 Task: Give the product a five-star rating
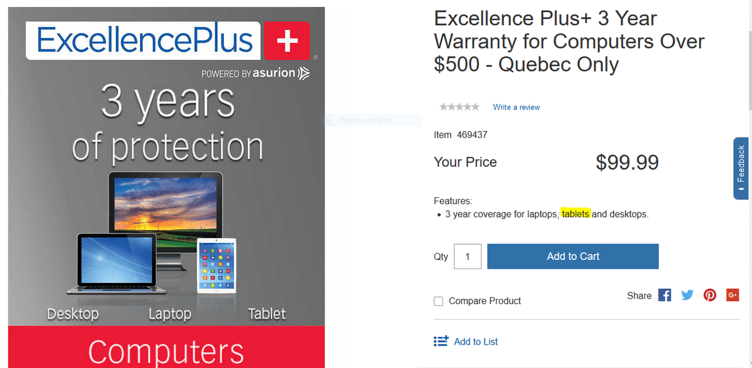click(476, 106)
